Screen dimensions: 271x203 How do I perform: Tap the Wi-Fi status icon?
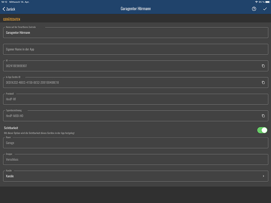[256, 2]
